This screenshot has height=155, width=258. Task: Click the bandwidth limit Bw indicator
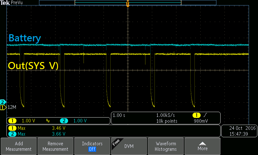[x=48, y=121]
